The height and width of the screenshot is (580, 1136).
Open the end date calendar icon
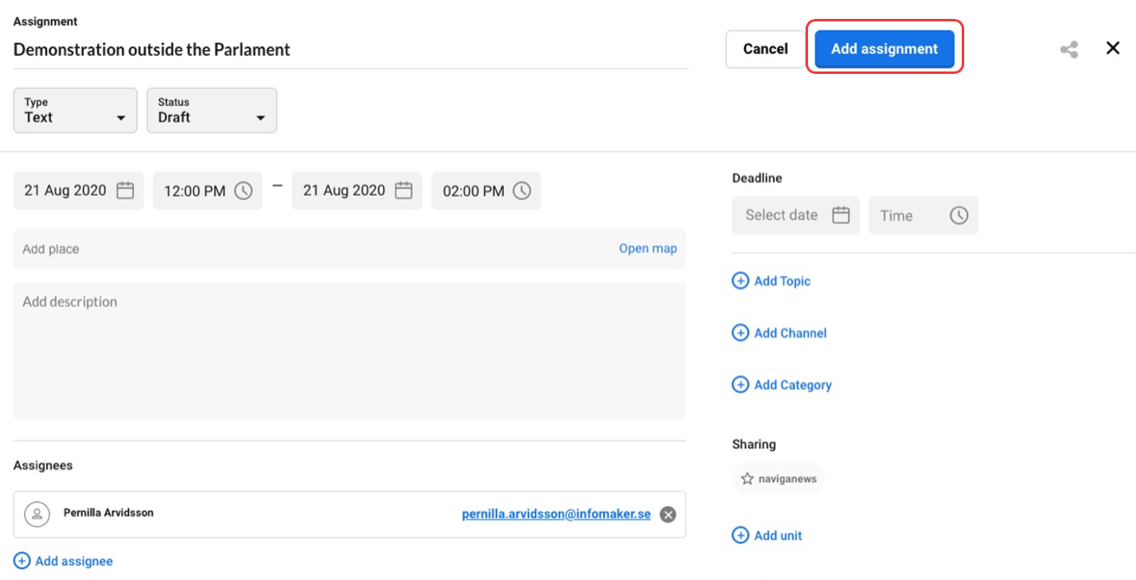[404, 191]
